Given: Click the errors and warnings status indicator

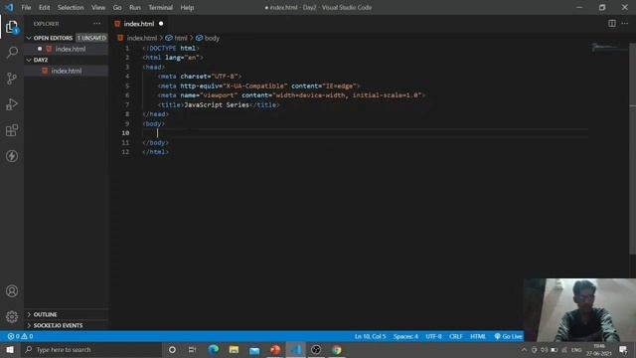Looking at the screenshot, I should [x=20, y=336].
